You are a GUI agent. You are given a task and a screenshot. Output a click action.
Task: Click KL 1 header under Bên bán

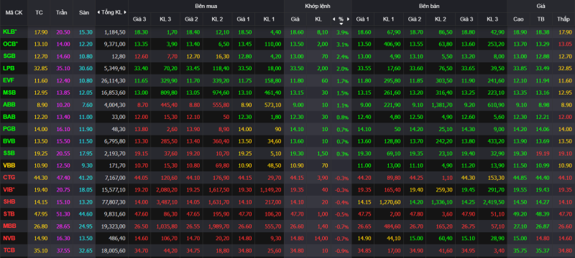click(x=388, y=19)
